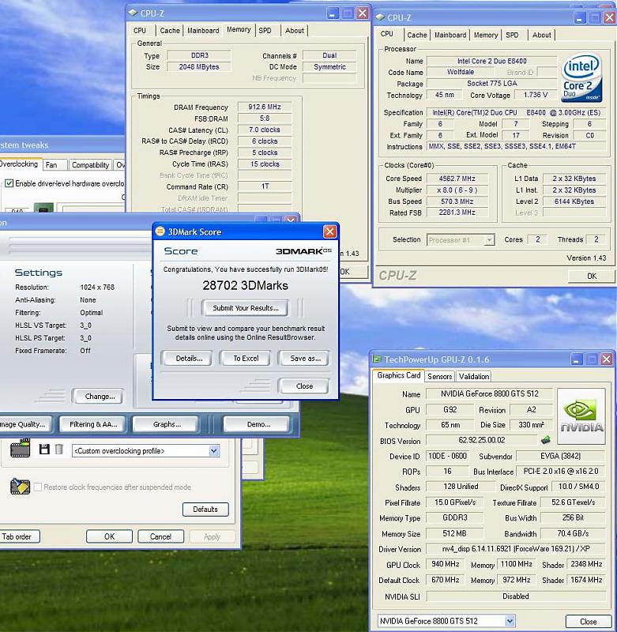The width and height of the screenshot is (617, 632).
Task: Open the Custom overclocking profile dropdown
Action: 213,450
